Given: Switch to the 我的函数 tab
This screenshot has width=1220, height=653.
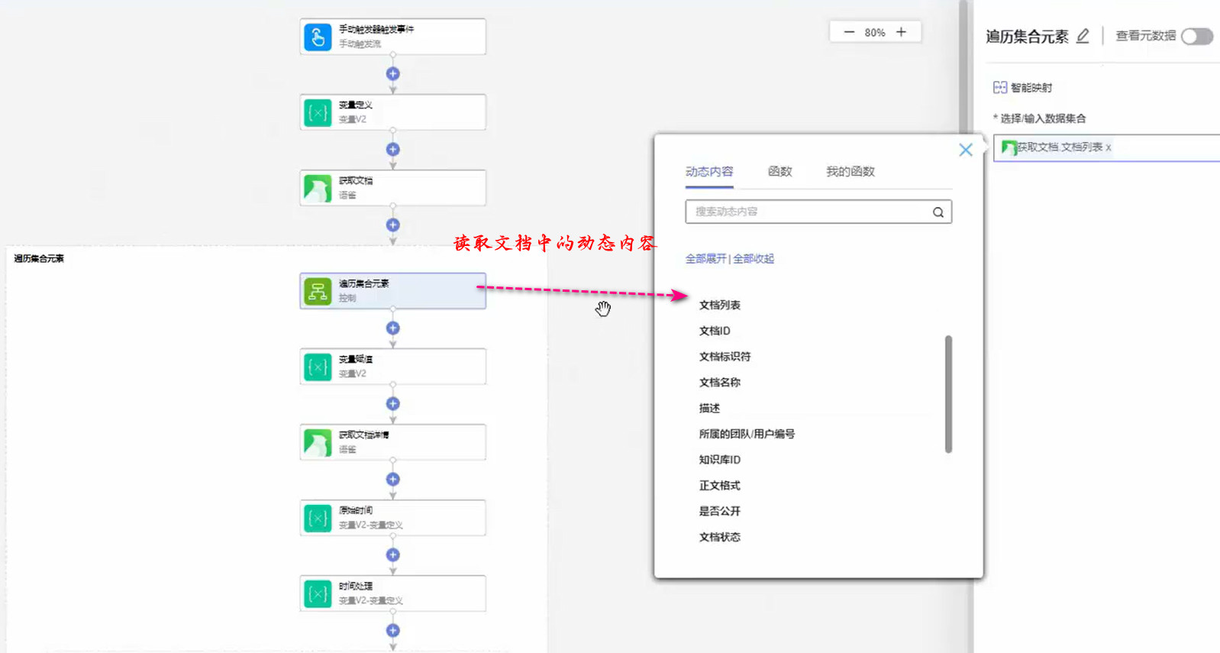Looking at the screenshot, I should (x=850, y=172).
